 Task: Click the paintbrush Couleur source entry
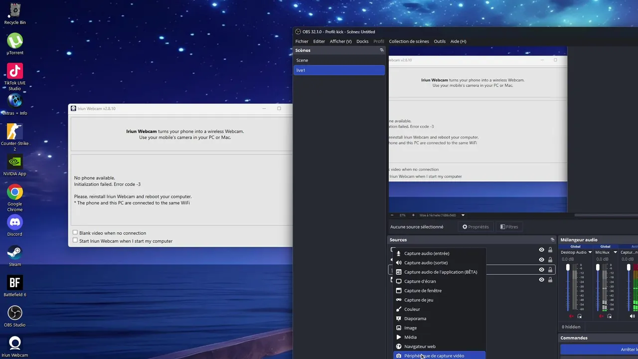click(439, 309)
